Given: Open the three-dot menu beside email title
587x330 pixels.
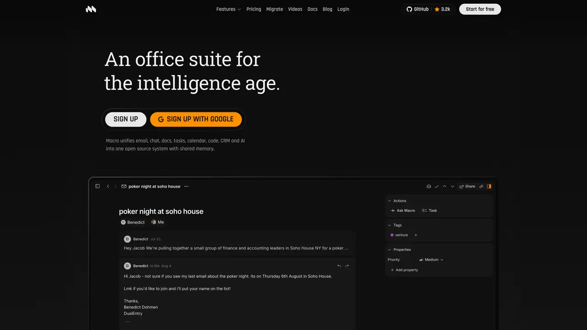Looking at the screenshot, I should (x=186, y=187).
